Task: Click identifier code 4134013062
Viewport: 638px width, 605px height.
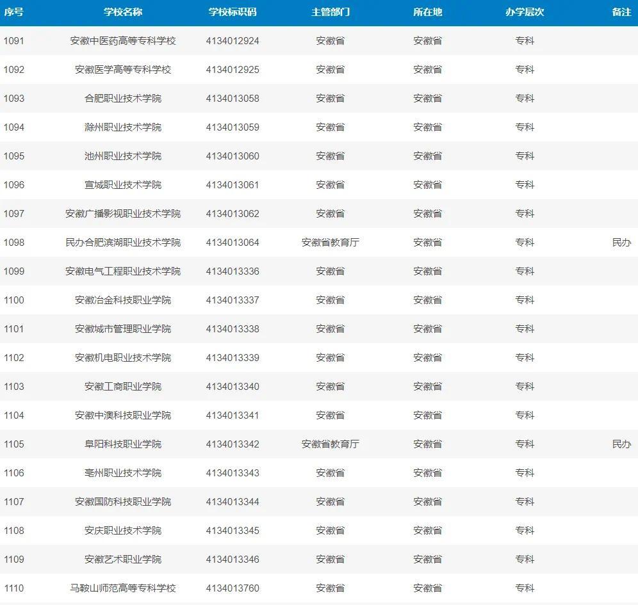Action: click(x=233, y=214)
